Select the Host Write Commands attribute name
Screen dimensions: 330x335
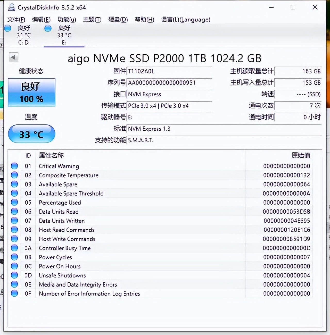[x=67, y=239]
